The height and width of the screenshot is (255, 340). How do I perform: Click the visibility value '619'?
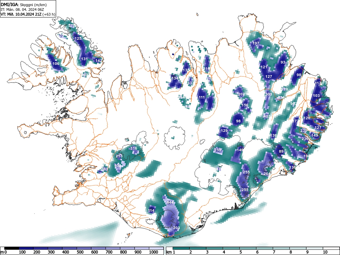[x=284, y=89]
